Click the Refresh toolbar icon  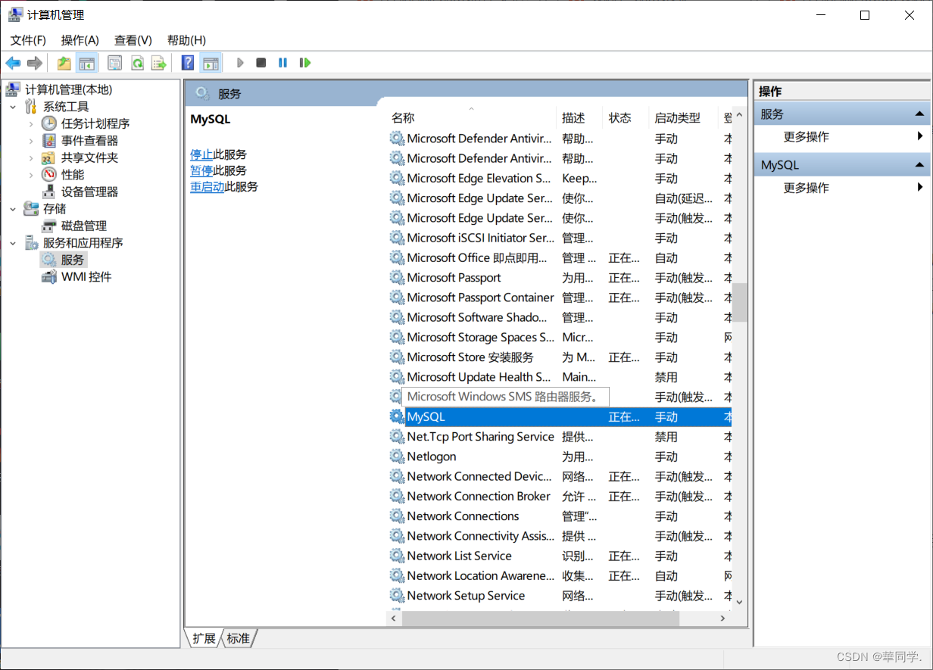click(137, 63)
